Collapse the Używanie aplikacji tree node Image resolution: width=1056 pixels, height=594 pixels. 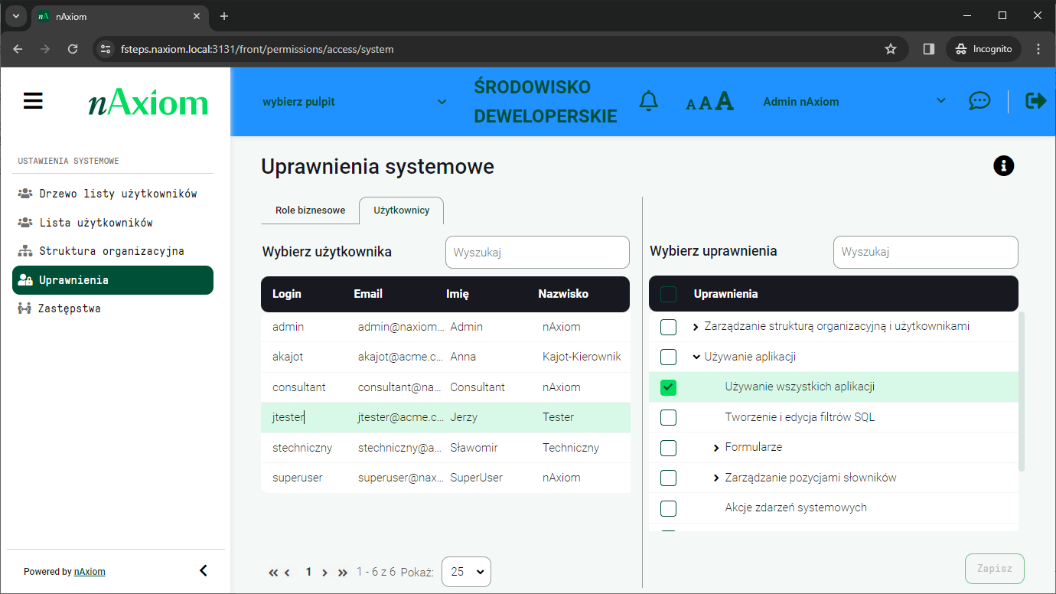[x=696, y=357]
